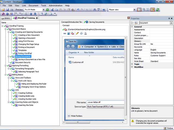Click the Name column header in outline
The image size is (174, 130).
coord(30,22)
